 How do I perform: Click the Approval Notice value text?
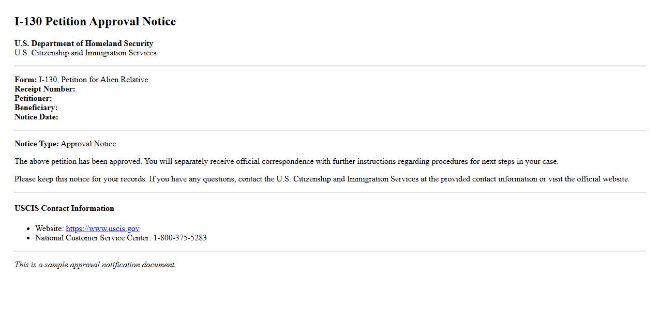pos(88,144)
